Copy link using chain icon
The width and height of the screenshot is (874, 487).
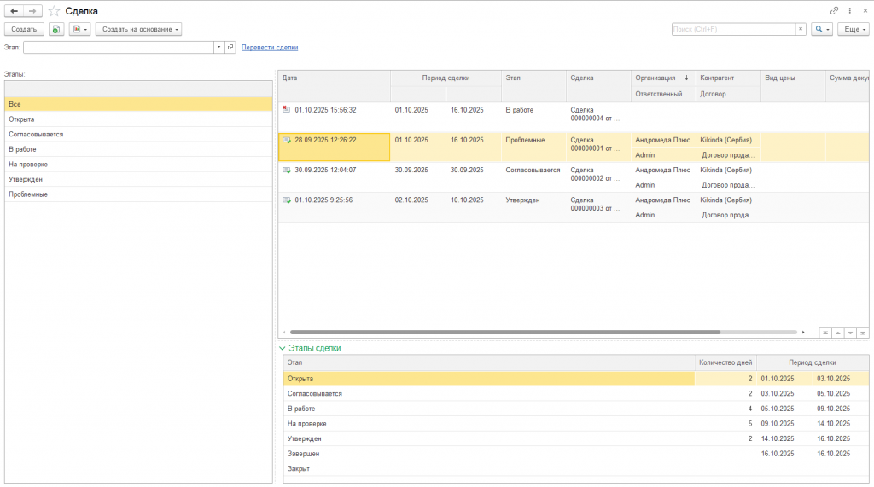(x=835, y=10)
